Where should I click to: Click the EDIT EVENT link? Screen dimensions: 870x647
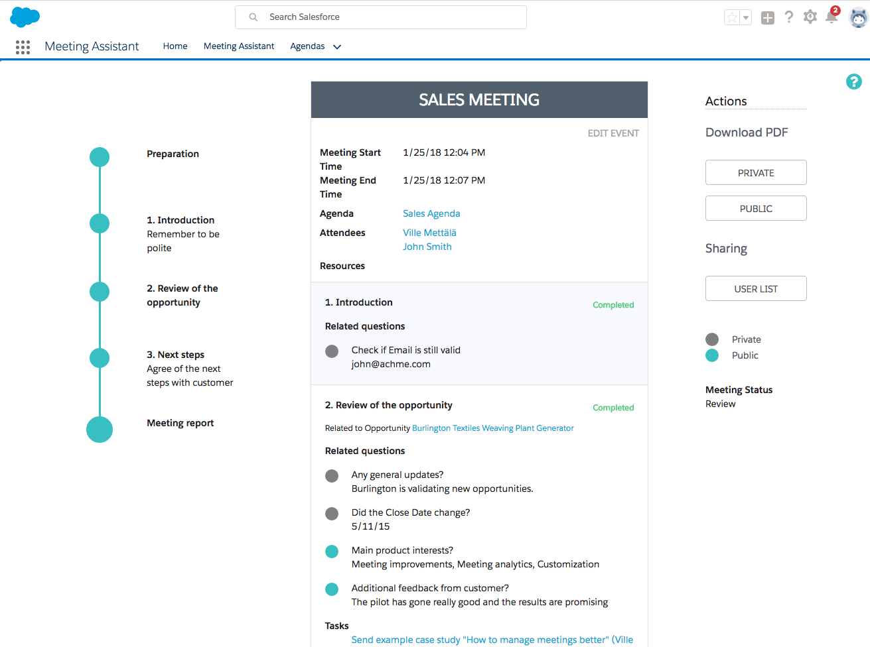click(x=613, y=133)
